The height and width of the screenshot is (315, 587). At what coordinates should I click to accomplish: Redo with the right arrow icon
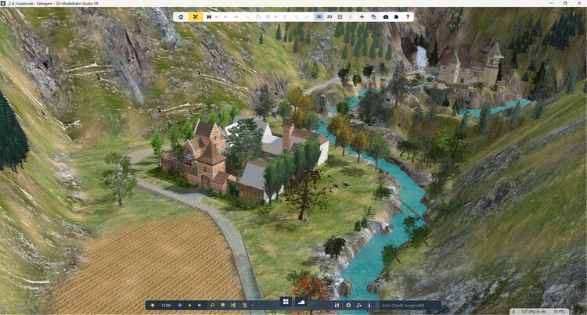click(236, 17)
